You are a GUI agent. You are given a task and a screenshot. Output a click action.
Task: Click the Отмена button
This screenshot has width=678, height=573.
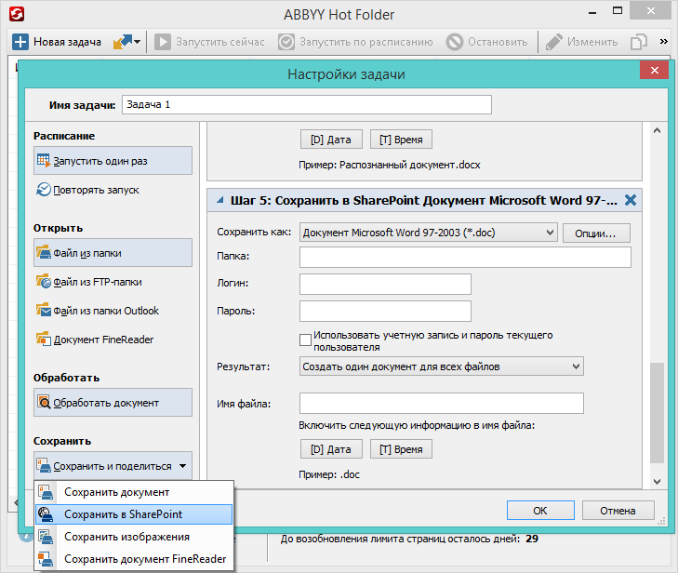click(618, 511)
